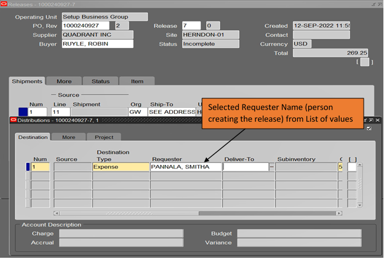The height and width of the screenshot is (259, 384).
Task: Switch to the Destination tab
Action: tap(33, 137)
